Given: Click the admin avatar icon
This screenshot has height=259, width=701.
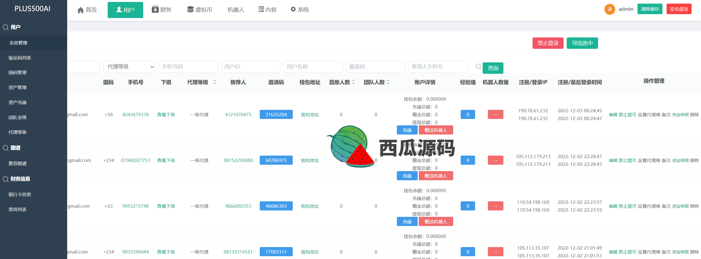Looking at the screenshot, I should tap(610, 9).
